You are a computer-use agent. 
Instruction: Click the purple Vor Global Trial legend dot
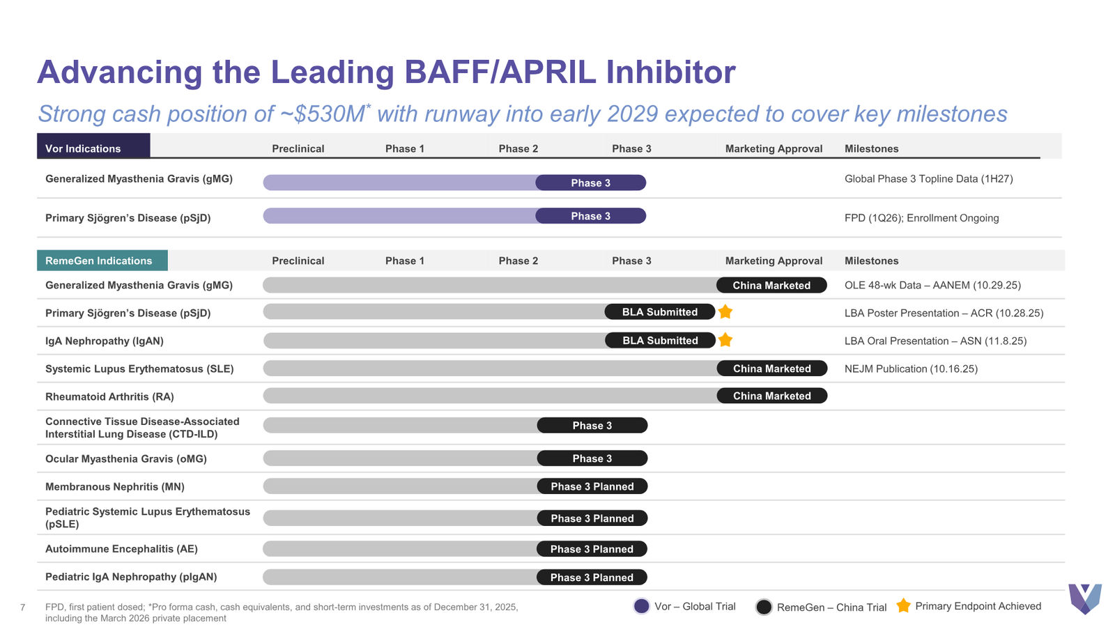(642, 606)
